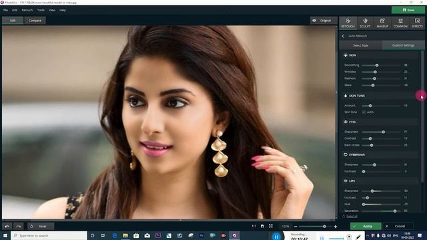Go back from Auto Retouch panel
427x240 pixels.
(x=343, y=36)
